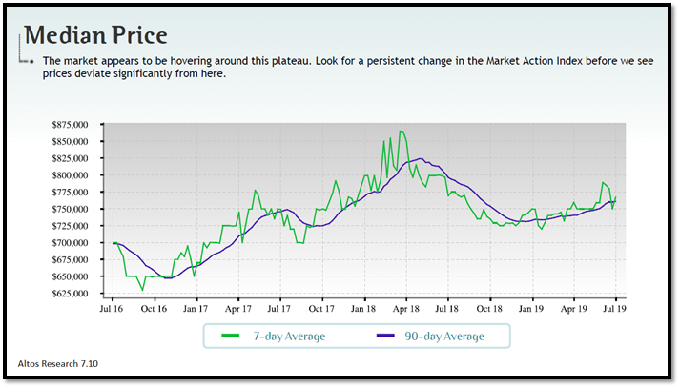Viewport: 680px width, 388px height.
Task: Click the Altos Research 7.10 footer text
Action: (58, 363)
